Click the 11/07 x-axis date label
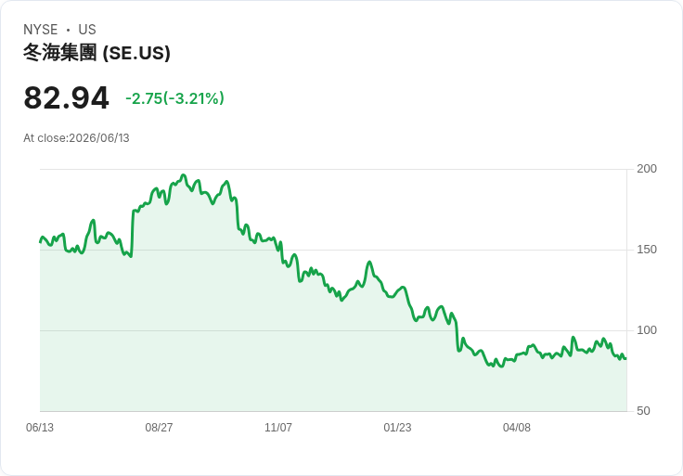This screenshot has width=683, height=476. pos(278,427)
